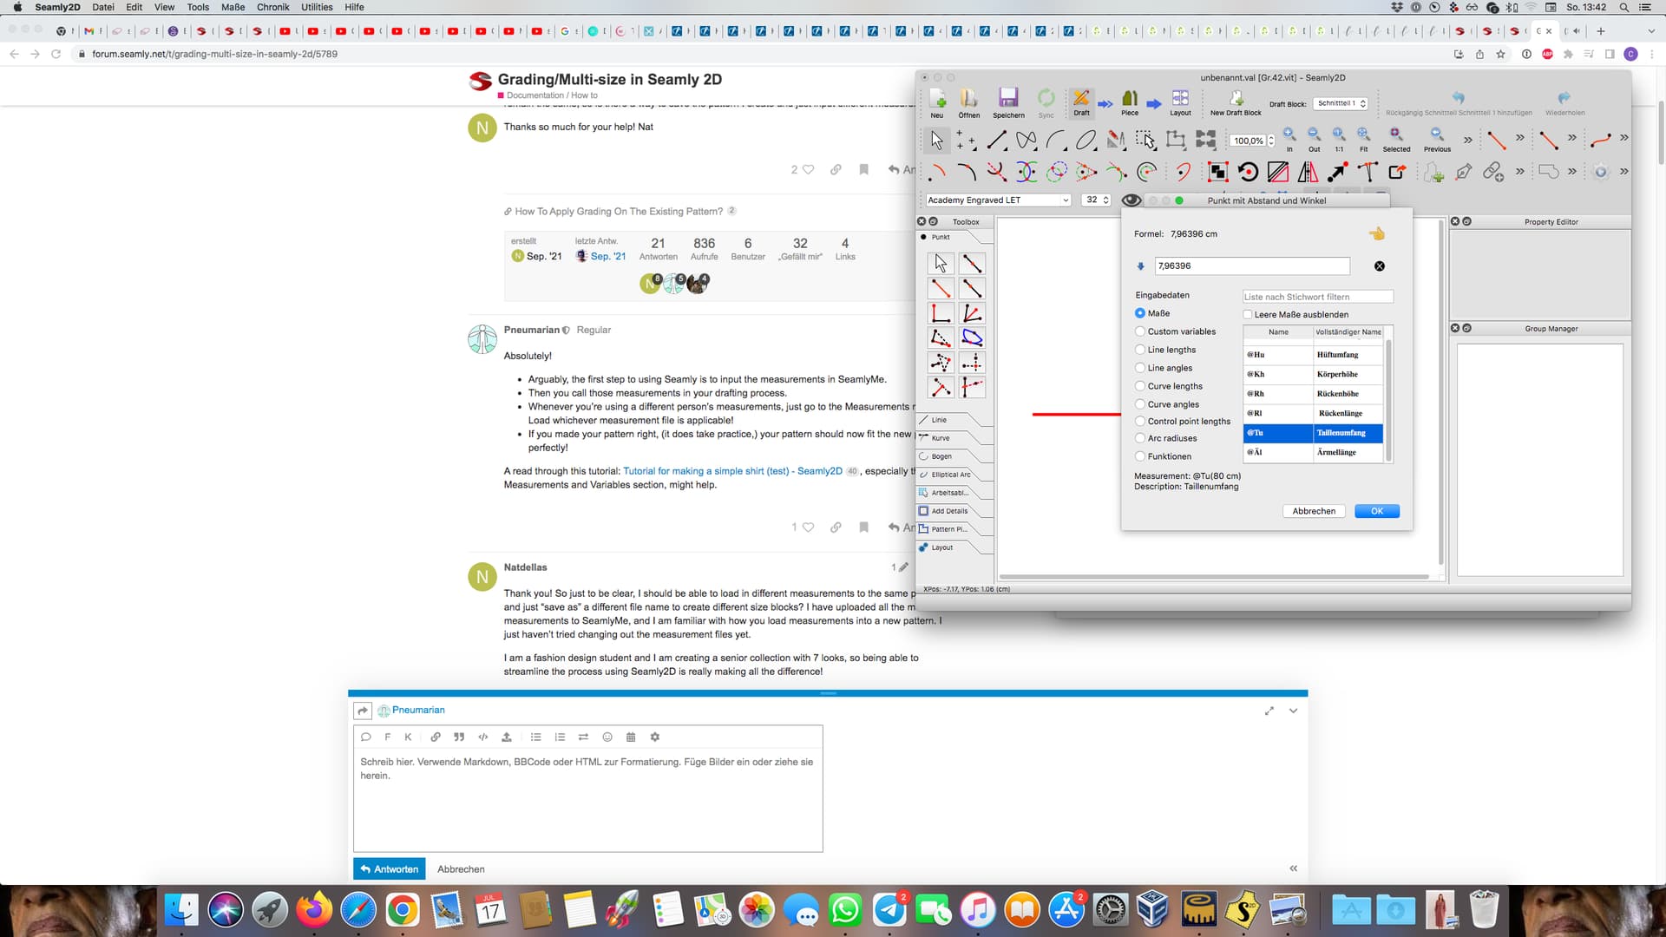This screenshot has height=937, width=1666.
Task: Insert emoji via smiley icon
Action: 607,737
